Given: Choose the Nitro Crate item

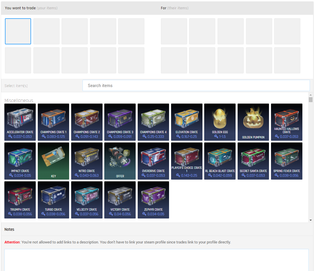Looking at the screenshot, I should point(87,161).
